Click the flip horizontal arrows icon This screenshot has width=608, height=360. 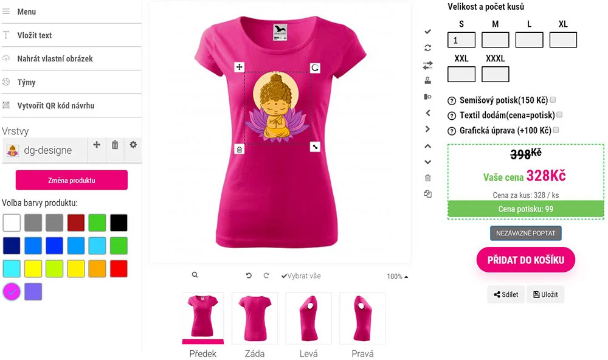[427, 65]
